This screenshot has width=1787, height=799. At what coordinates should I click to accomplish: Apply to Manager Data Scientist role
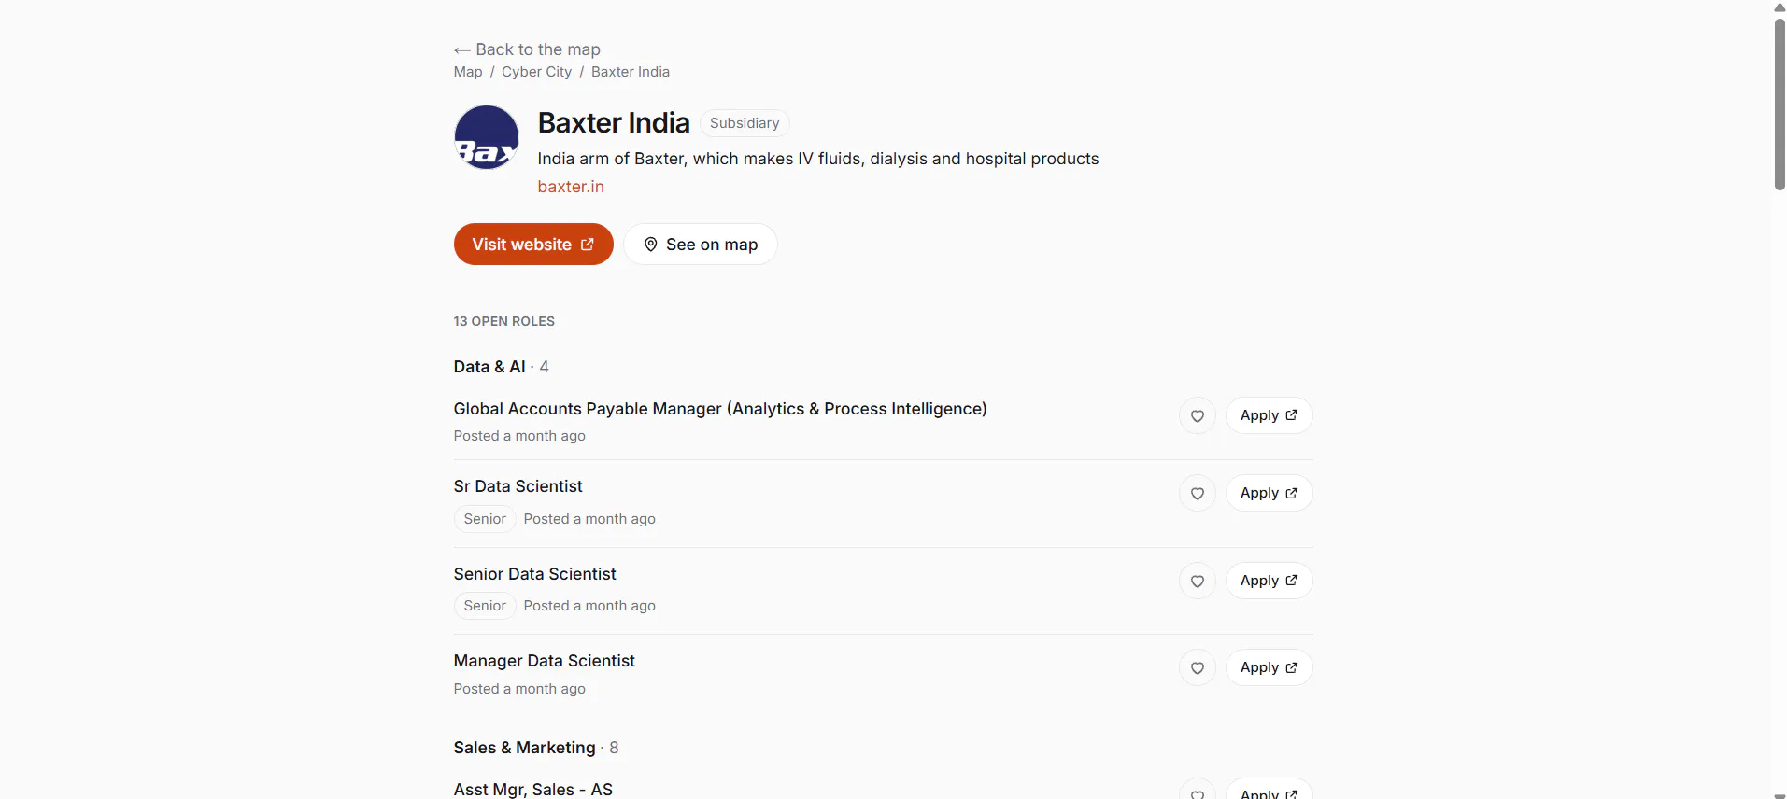tap(1269, 667)
